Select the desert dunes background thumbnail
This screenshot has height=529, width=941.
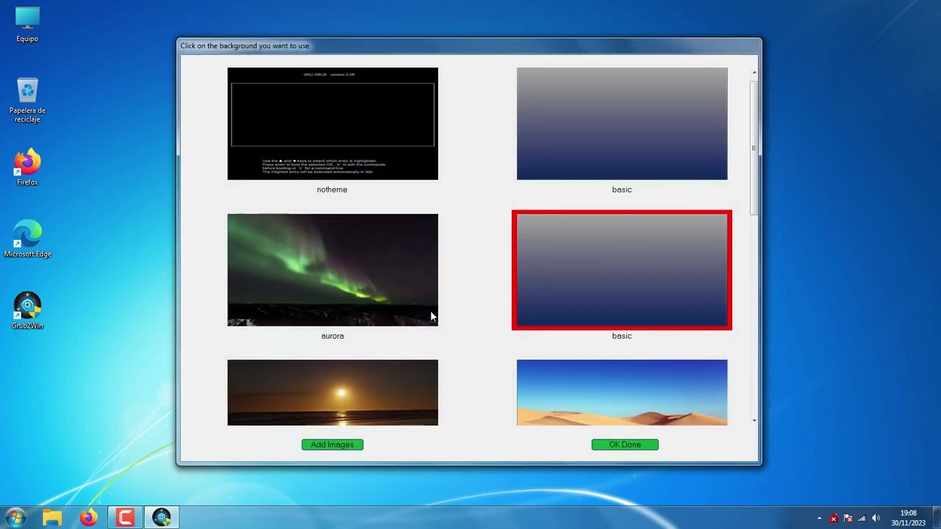(622, 392)
